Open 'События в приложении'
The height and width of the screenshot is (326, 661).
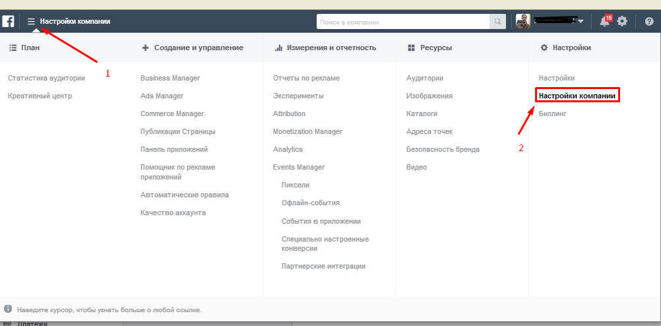[321, 221]
